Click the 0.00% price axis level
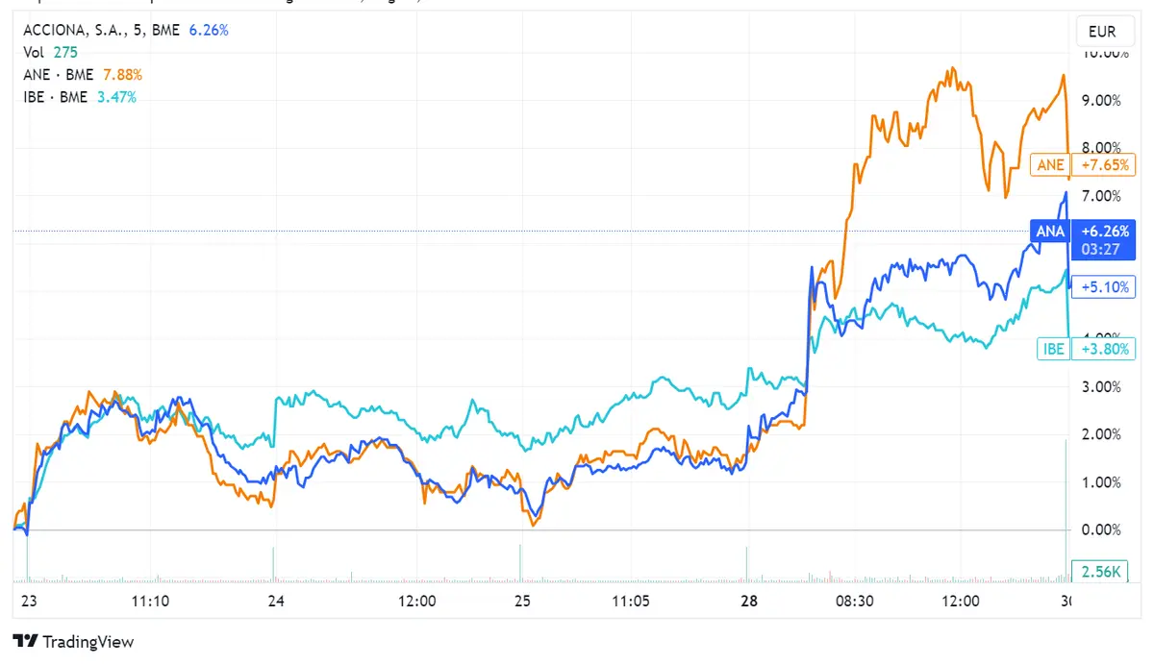This screenshot has width=1154, height=664. pos(1102,529)
